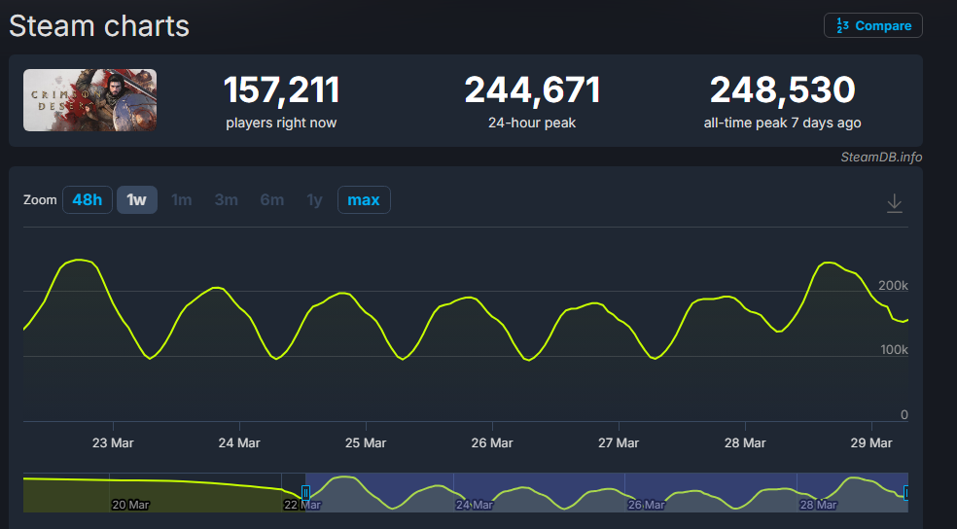Screen dimensions: 957x529
Task: Choose the 1y zoom option
Action: click(x=314, y=199)
